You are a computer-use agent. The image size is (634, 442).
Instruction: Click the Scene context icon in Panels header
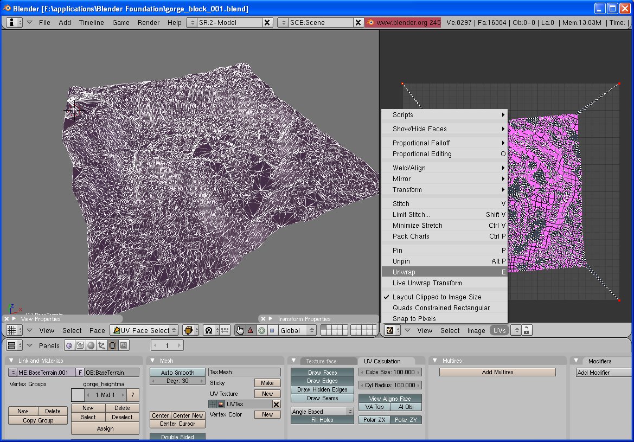pyautogui.click(x=124, y=345)
